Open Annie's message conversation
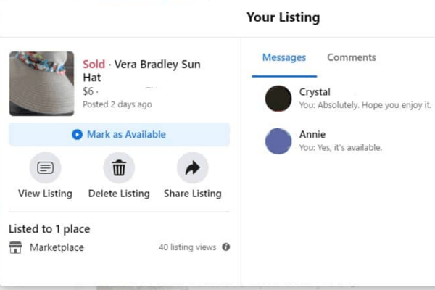The height and width of the screenshot is (290, 435). 348,141
